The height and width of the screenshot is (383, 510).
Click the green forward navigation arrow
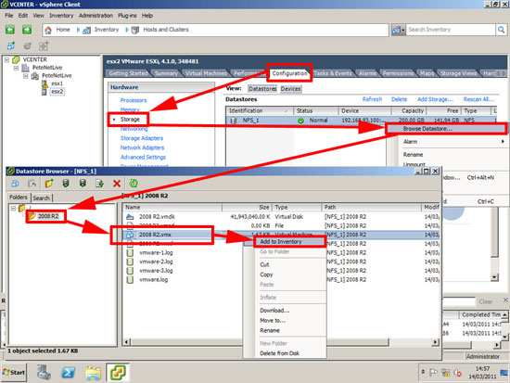[x=27, y=30]
